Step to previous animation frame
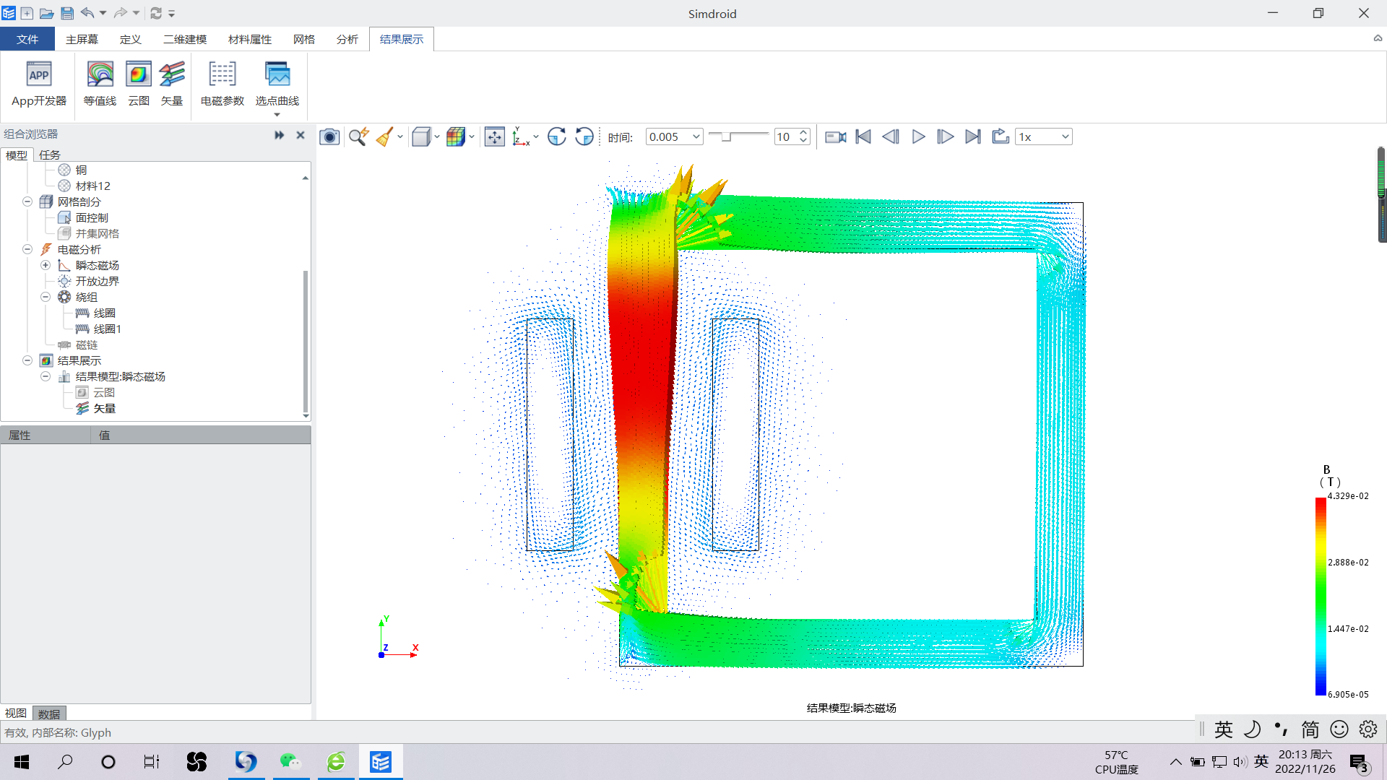Viewport: 1387px width, 780px height. 891,137
